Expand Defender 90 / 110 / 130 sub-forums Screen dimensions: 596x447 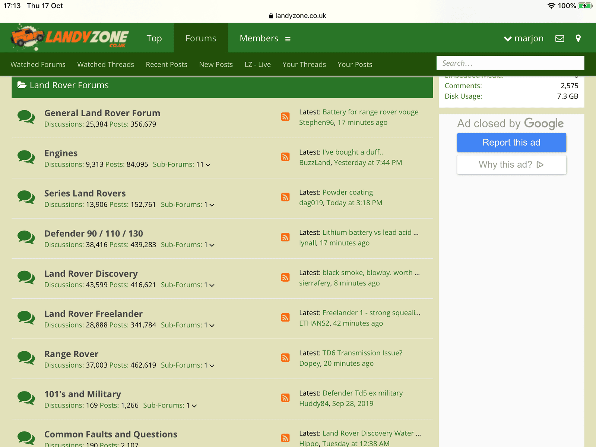(212, 245)
